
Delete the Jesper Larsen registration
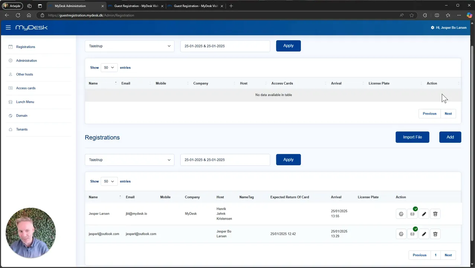435,214
